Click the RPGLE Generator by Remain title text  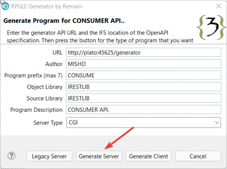[46, 6]
